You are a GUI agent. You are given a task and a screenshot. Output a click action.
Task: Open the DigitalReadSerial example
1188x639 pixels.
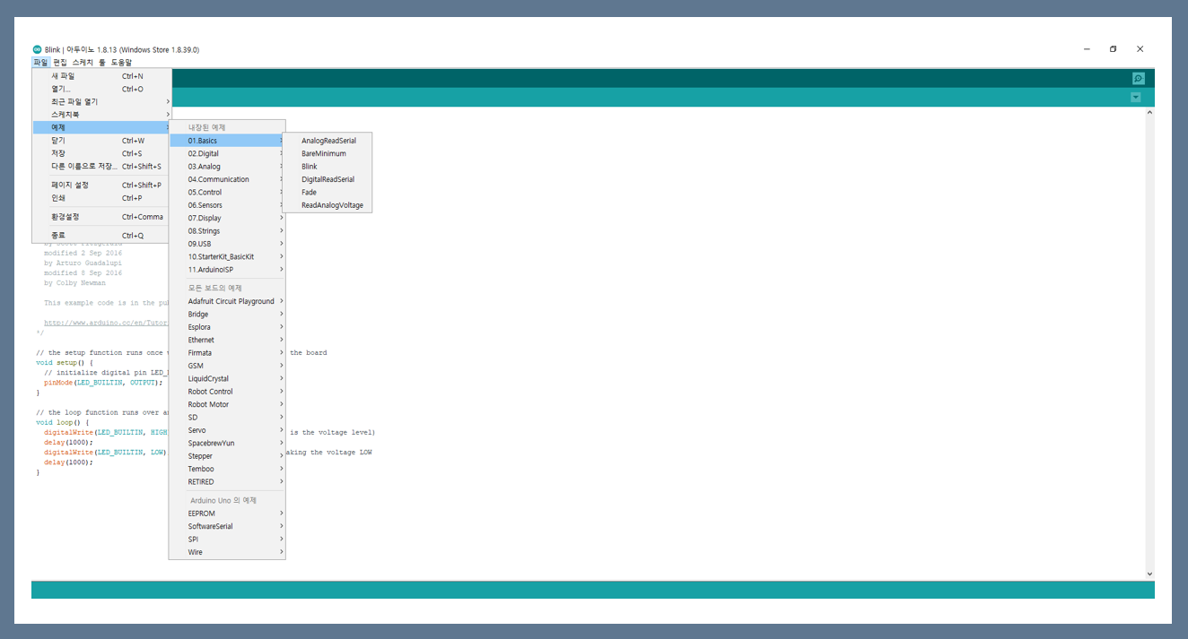[x=328, y=179]
